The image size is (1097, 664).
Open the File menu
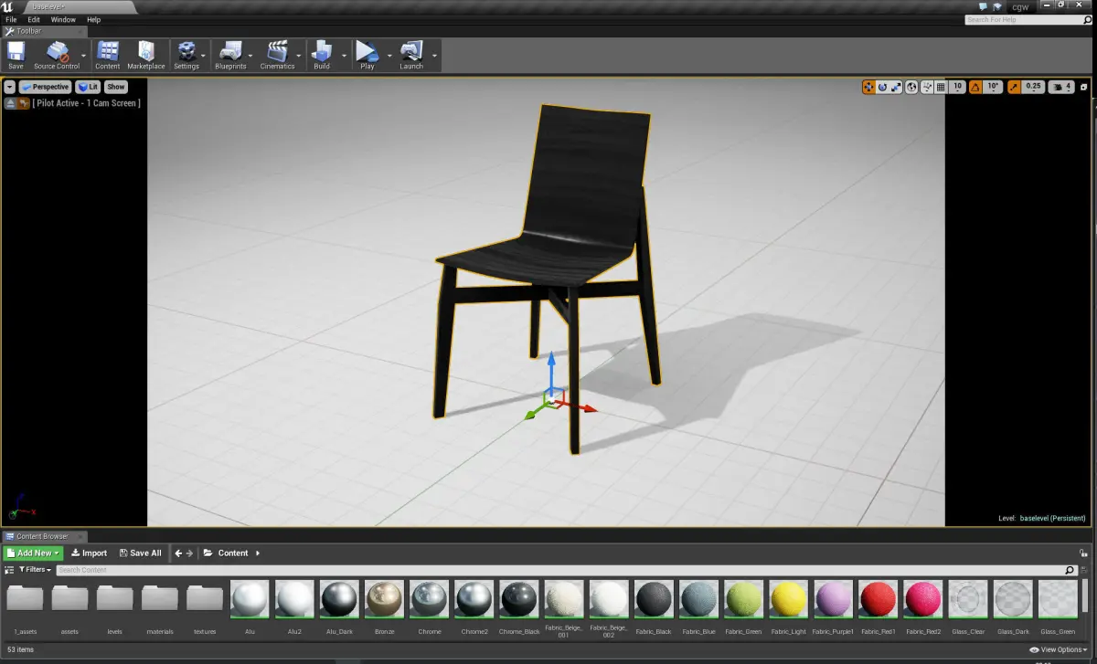pos(11,19)
